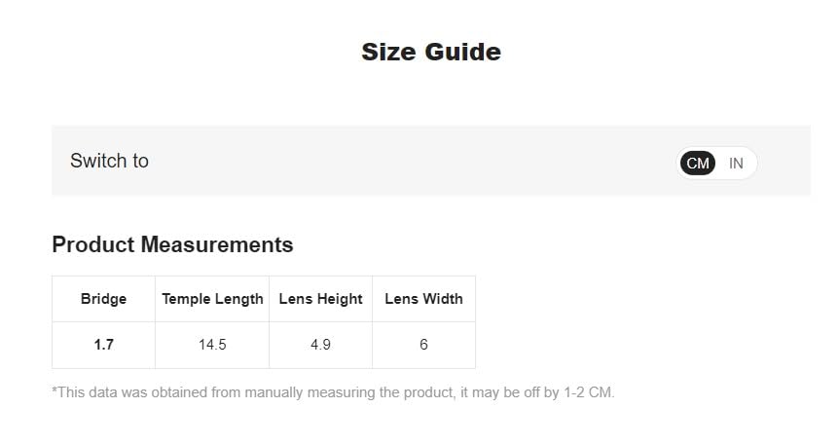This screenshot has height=445, width=839.
Task: Select the Lens Height column header
Action: pos(320,299)
